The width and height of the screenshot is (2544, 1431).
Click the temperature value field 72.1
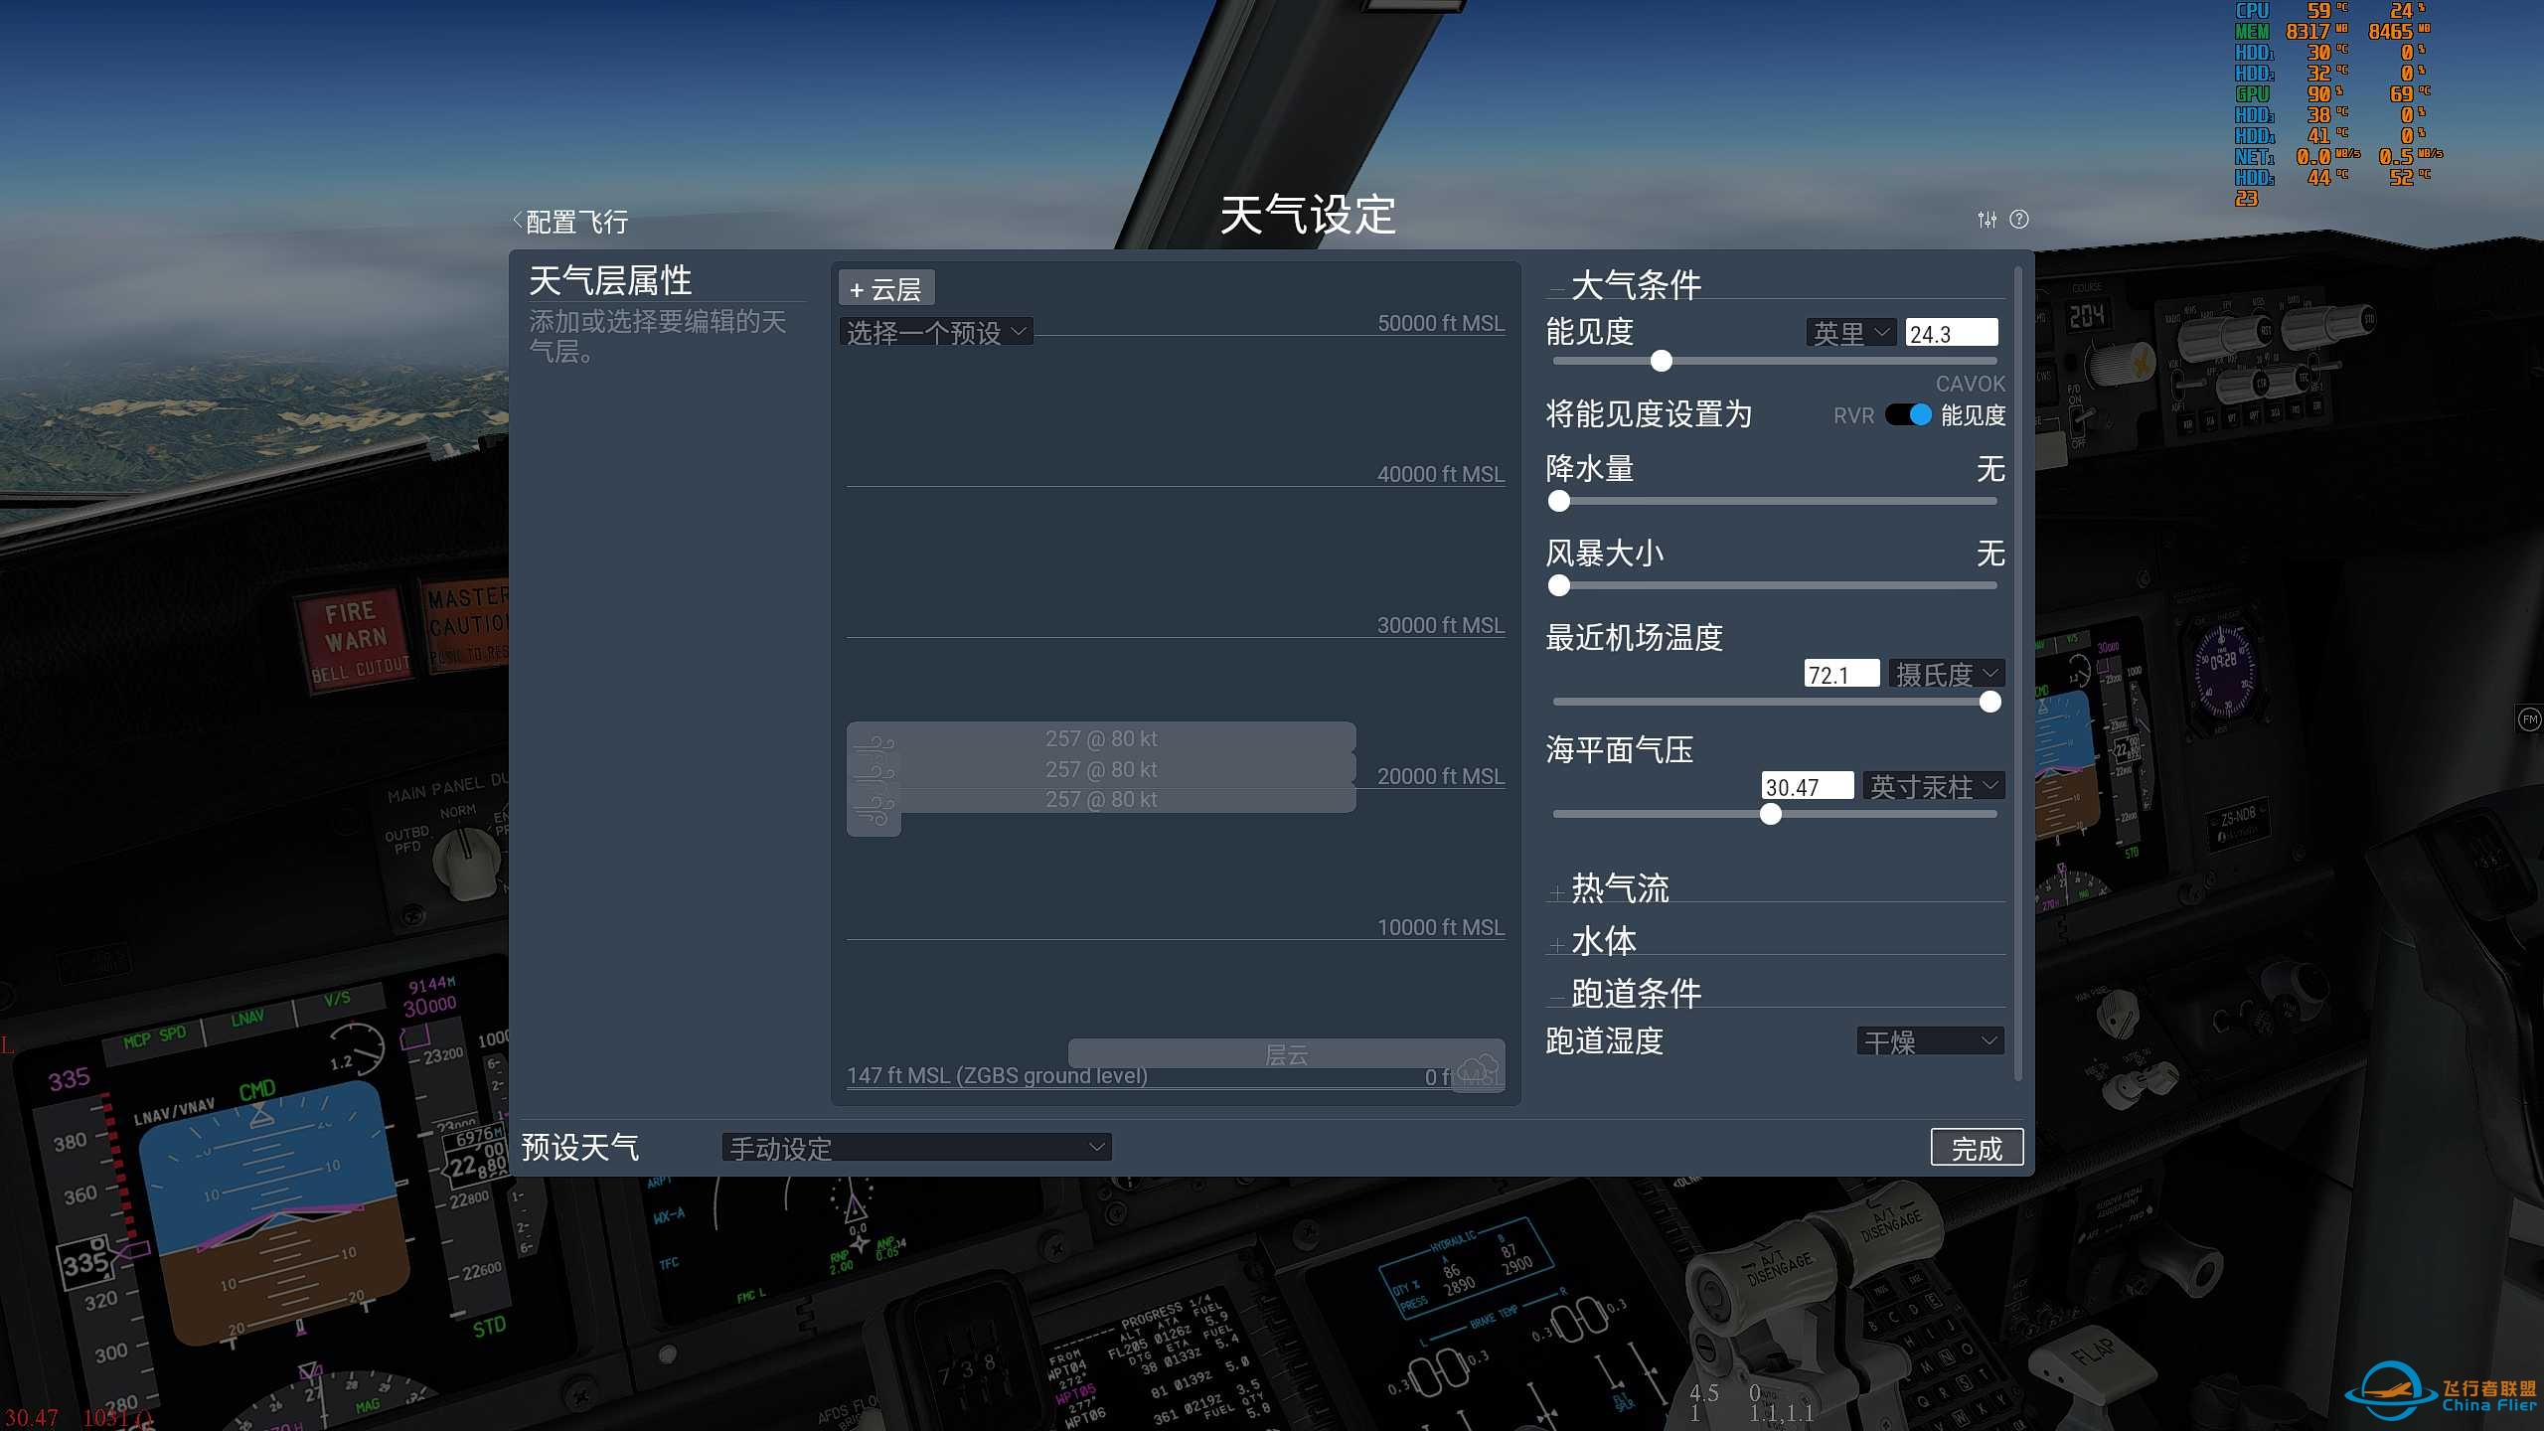[1841, 674]
